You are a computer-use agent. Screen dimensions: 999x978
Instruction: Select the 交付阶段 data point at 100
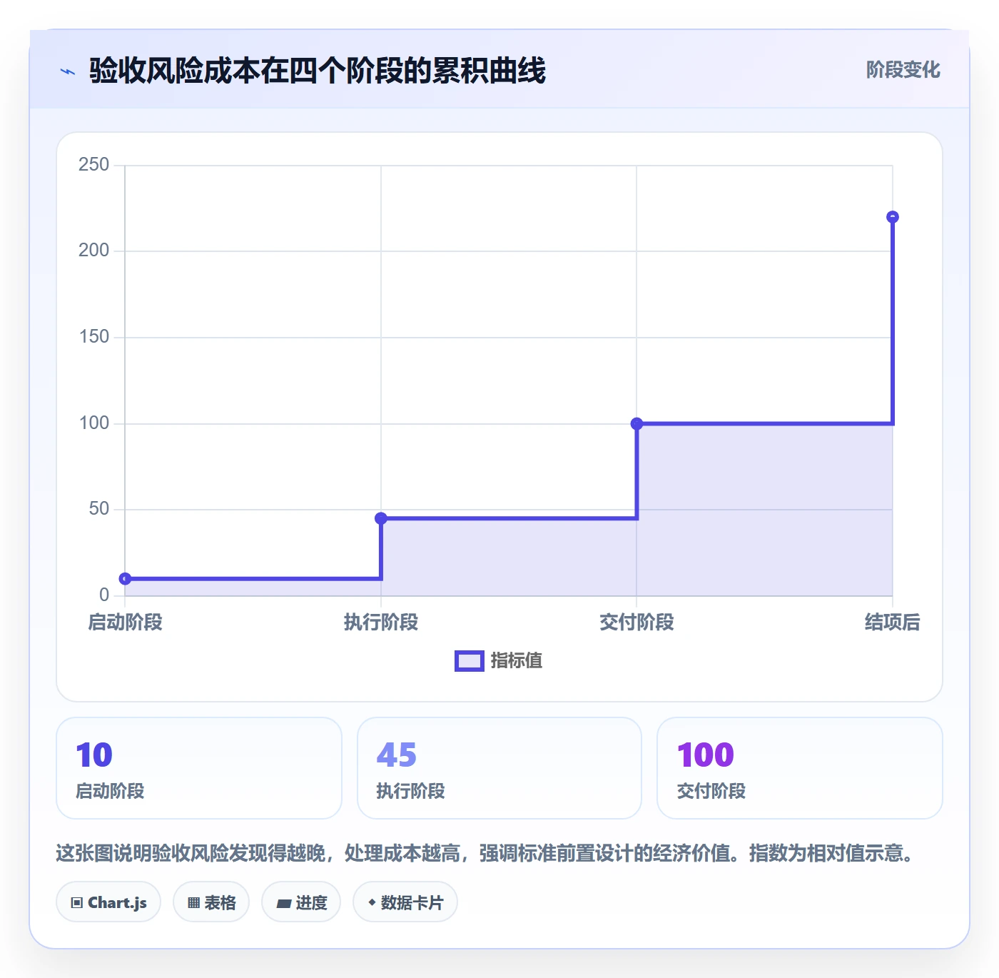(x=637, y=423)
